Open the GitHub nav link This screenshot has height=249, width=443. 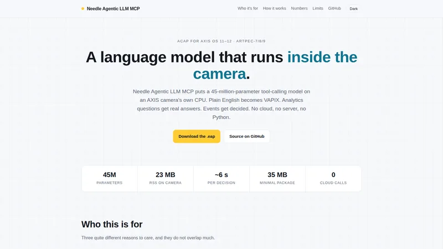pos(334,8)
